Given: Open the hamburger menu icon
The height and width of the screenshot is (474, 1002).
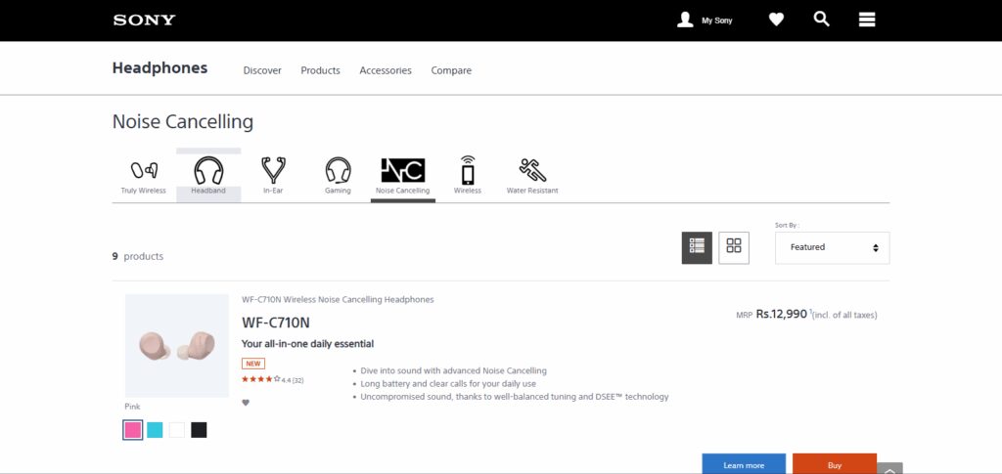Looking at the screenshot, I should [x=867, y=20].
